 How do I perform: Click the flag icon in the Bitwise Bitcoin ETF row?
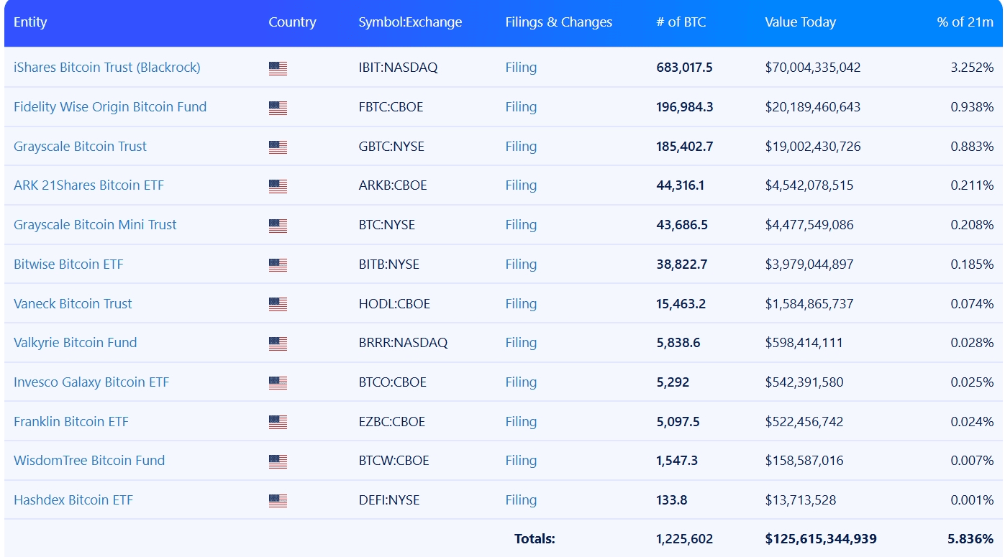278,265
